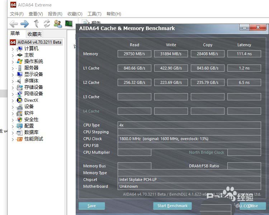Select the Server (服务器) tree icon
Screen dimensions: 269x215
(x=20, y=68)
